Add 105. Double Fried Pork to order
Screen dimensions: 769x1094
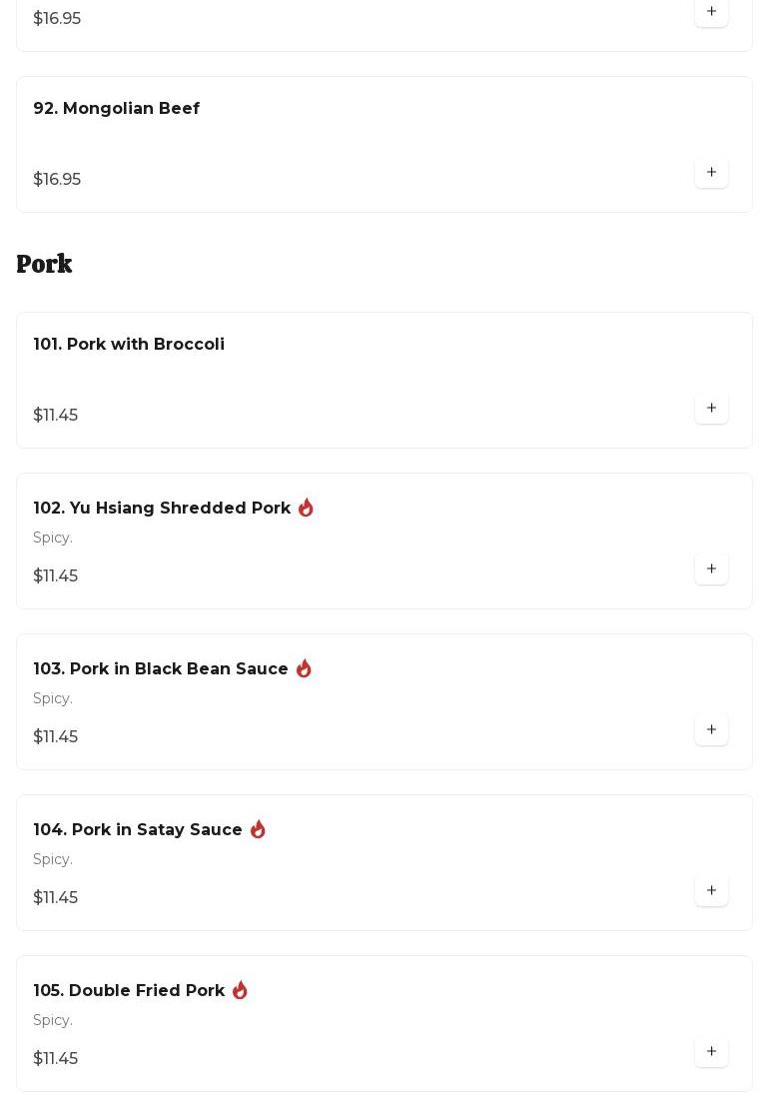click(x=711, y=1051)
